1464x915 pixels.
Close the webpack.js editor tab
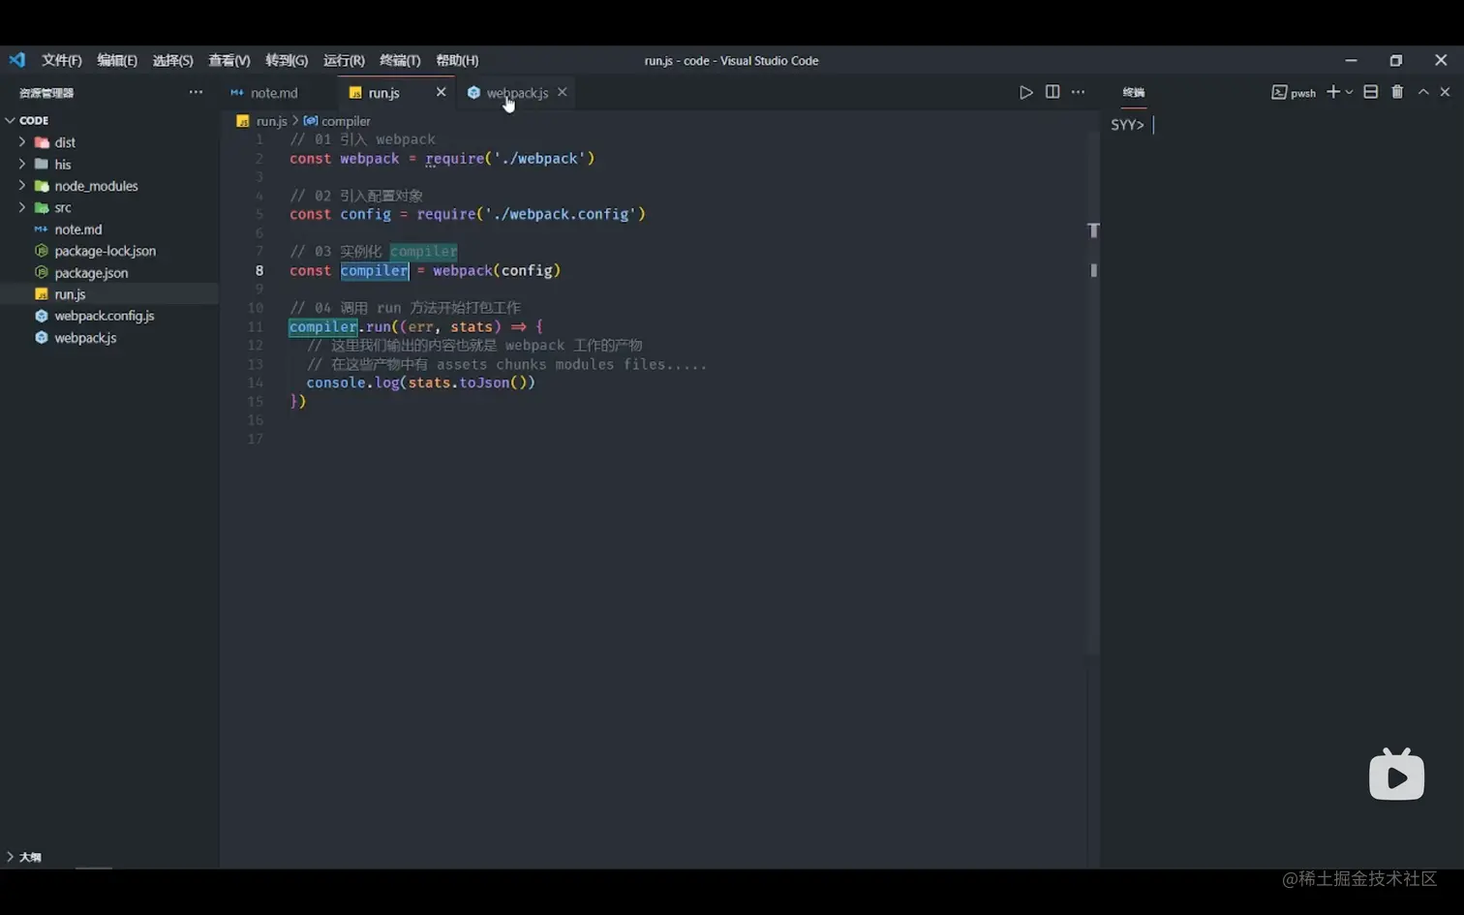coord(562,92)
